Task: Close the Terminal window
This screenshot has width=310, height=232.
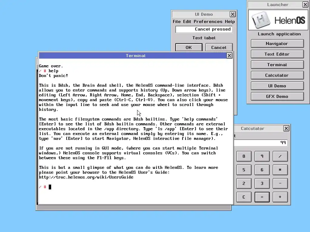Action: click(x=229, y=56)
